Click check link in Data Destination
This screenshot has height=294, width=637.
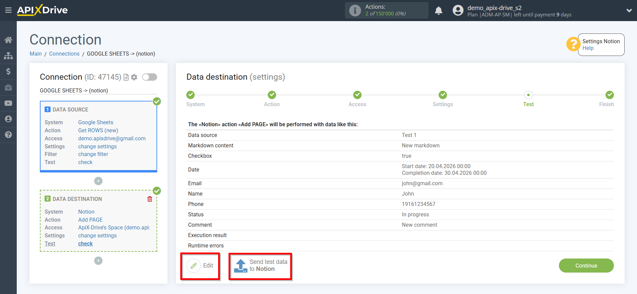[85, 243]
